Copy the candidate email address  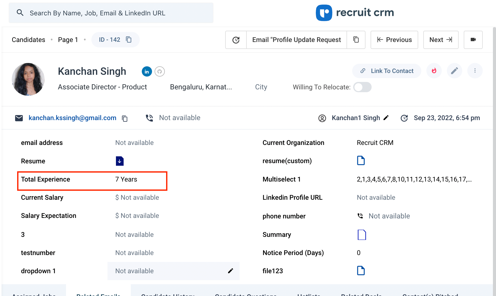point(125,118)
